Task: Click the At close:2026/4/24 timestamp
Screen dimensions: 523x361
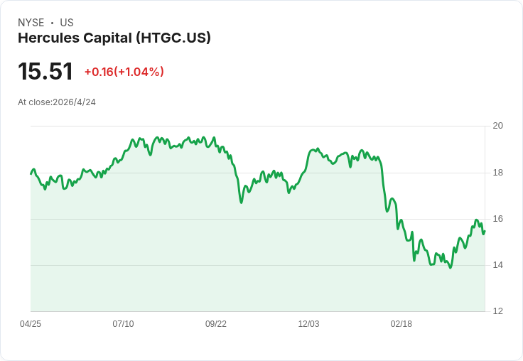Action: pos(57,102)
